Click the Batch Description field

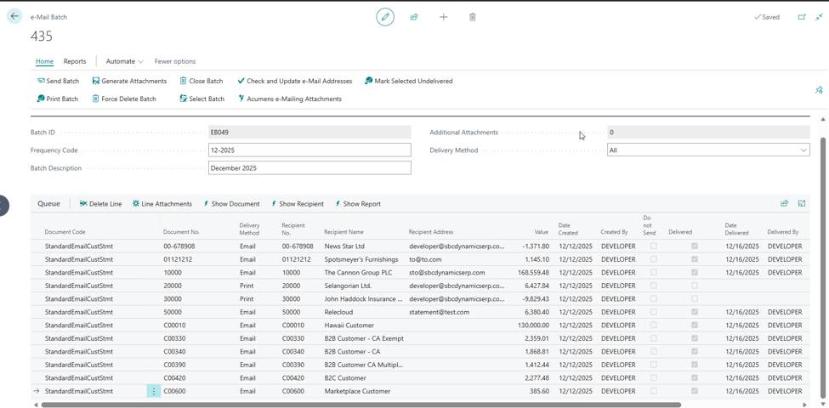point(309,168)
